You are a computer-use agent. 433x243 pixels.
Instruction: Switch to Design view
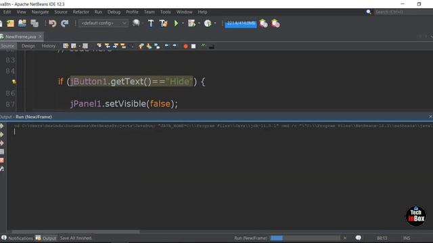[28, 46]
